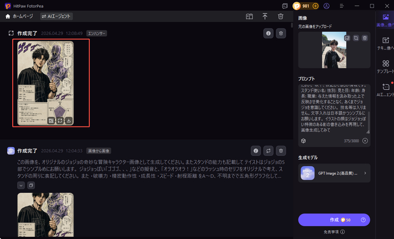Remove the uploaded source image
Image resolution: width=394 pixels, height=239 pixels.
pyautogui.click(x=365, y=38)
